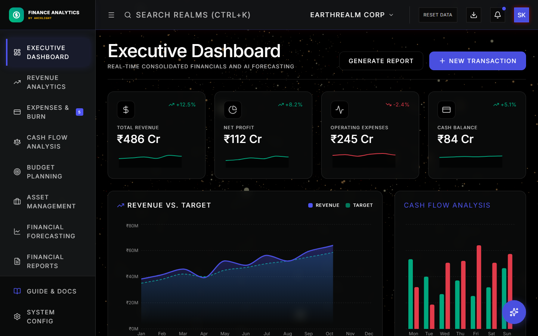Select Asset Management in sidebar
The width and height of the screenshot is (538, 336).
point(48,202)
